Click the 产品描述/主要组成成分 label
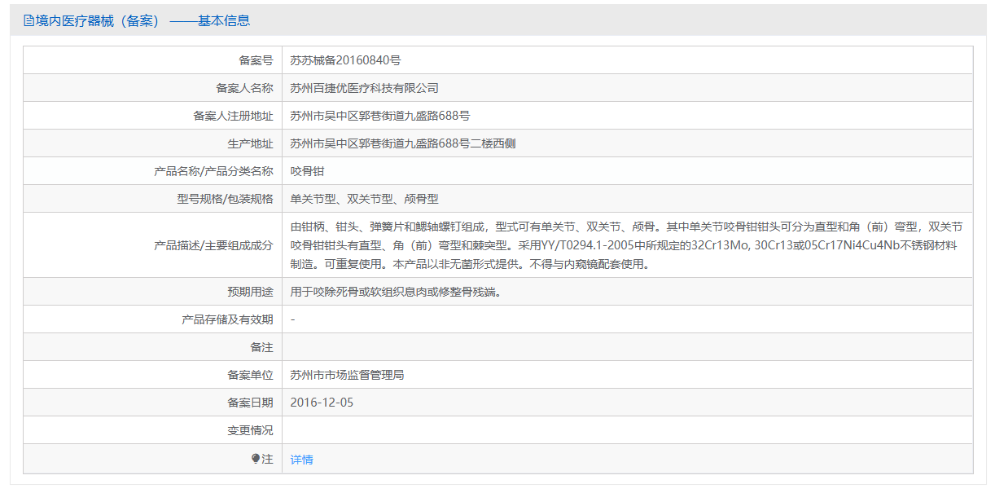 [x=213, y=245]
